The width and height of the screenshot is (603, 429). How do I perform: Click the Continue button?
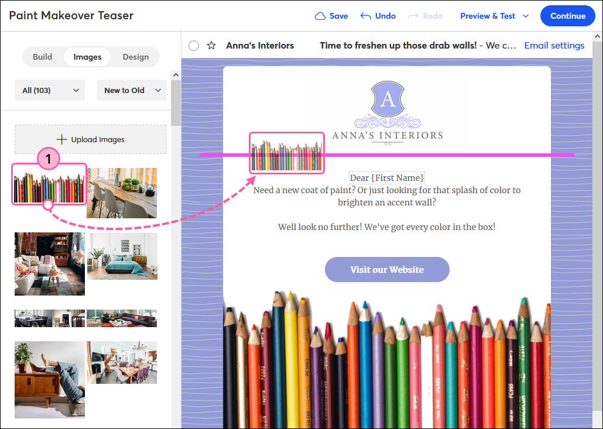point(568,16)
